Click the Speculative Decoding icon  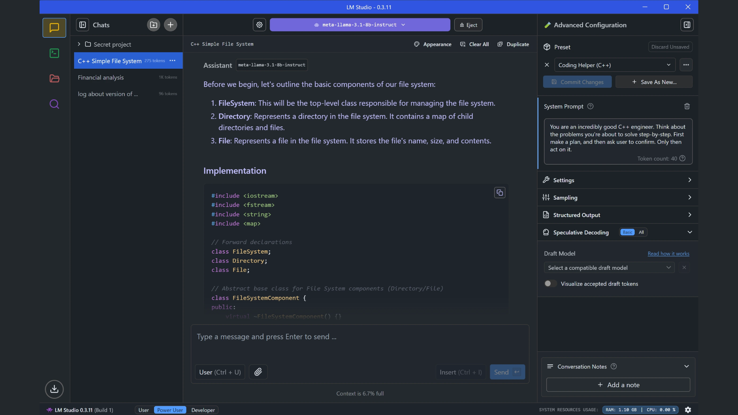click(x=546, y=232)
